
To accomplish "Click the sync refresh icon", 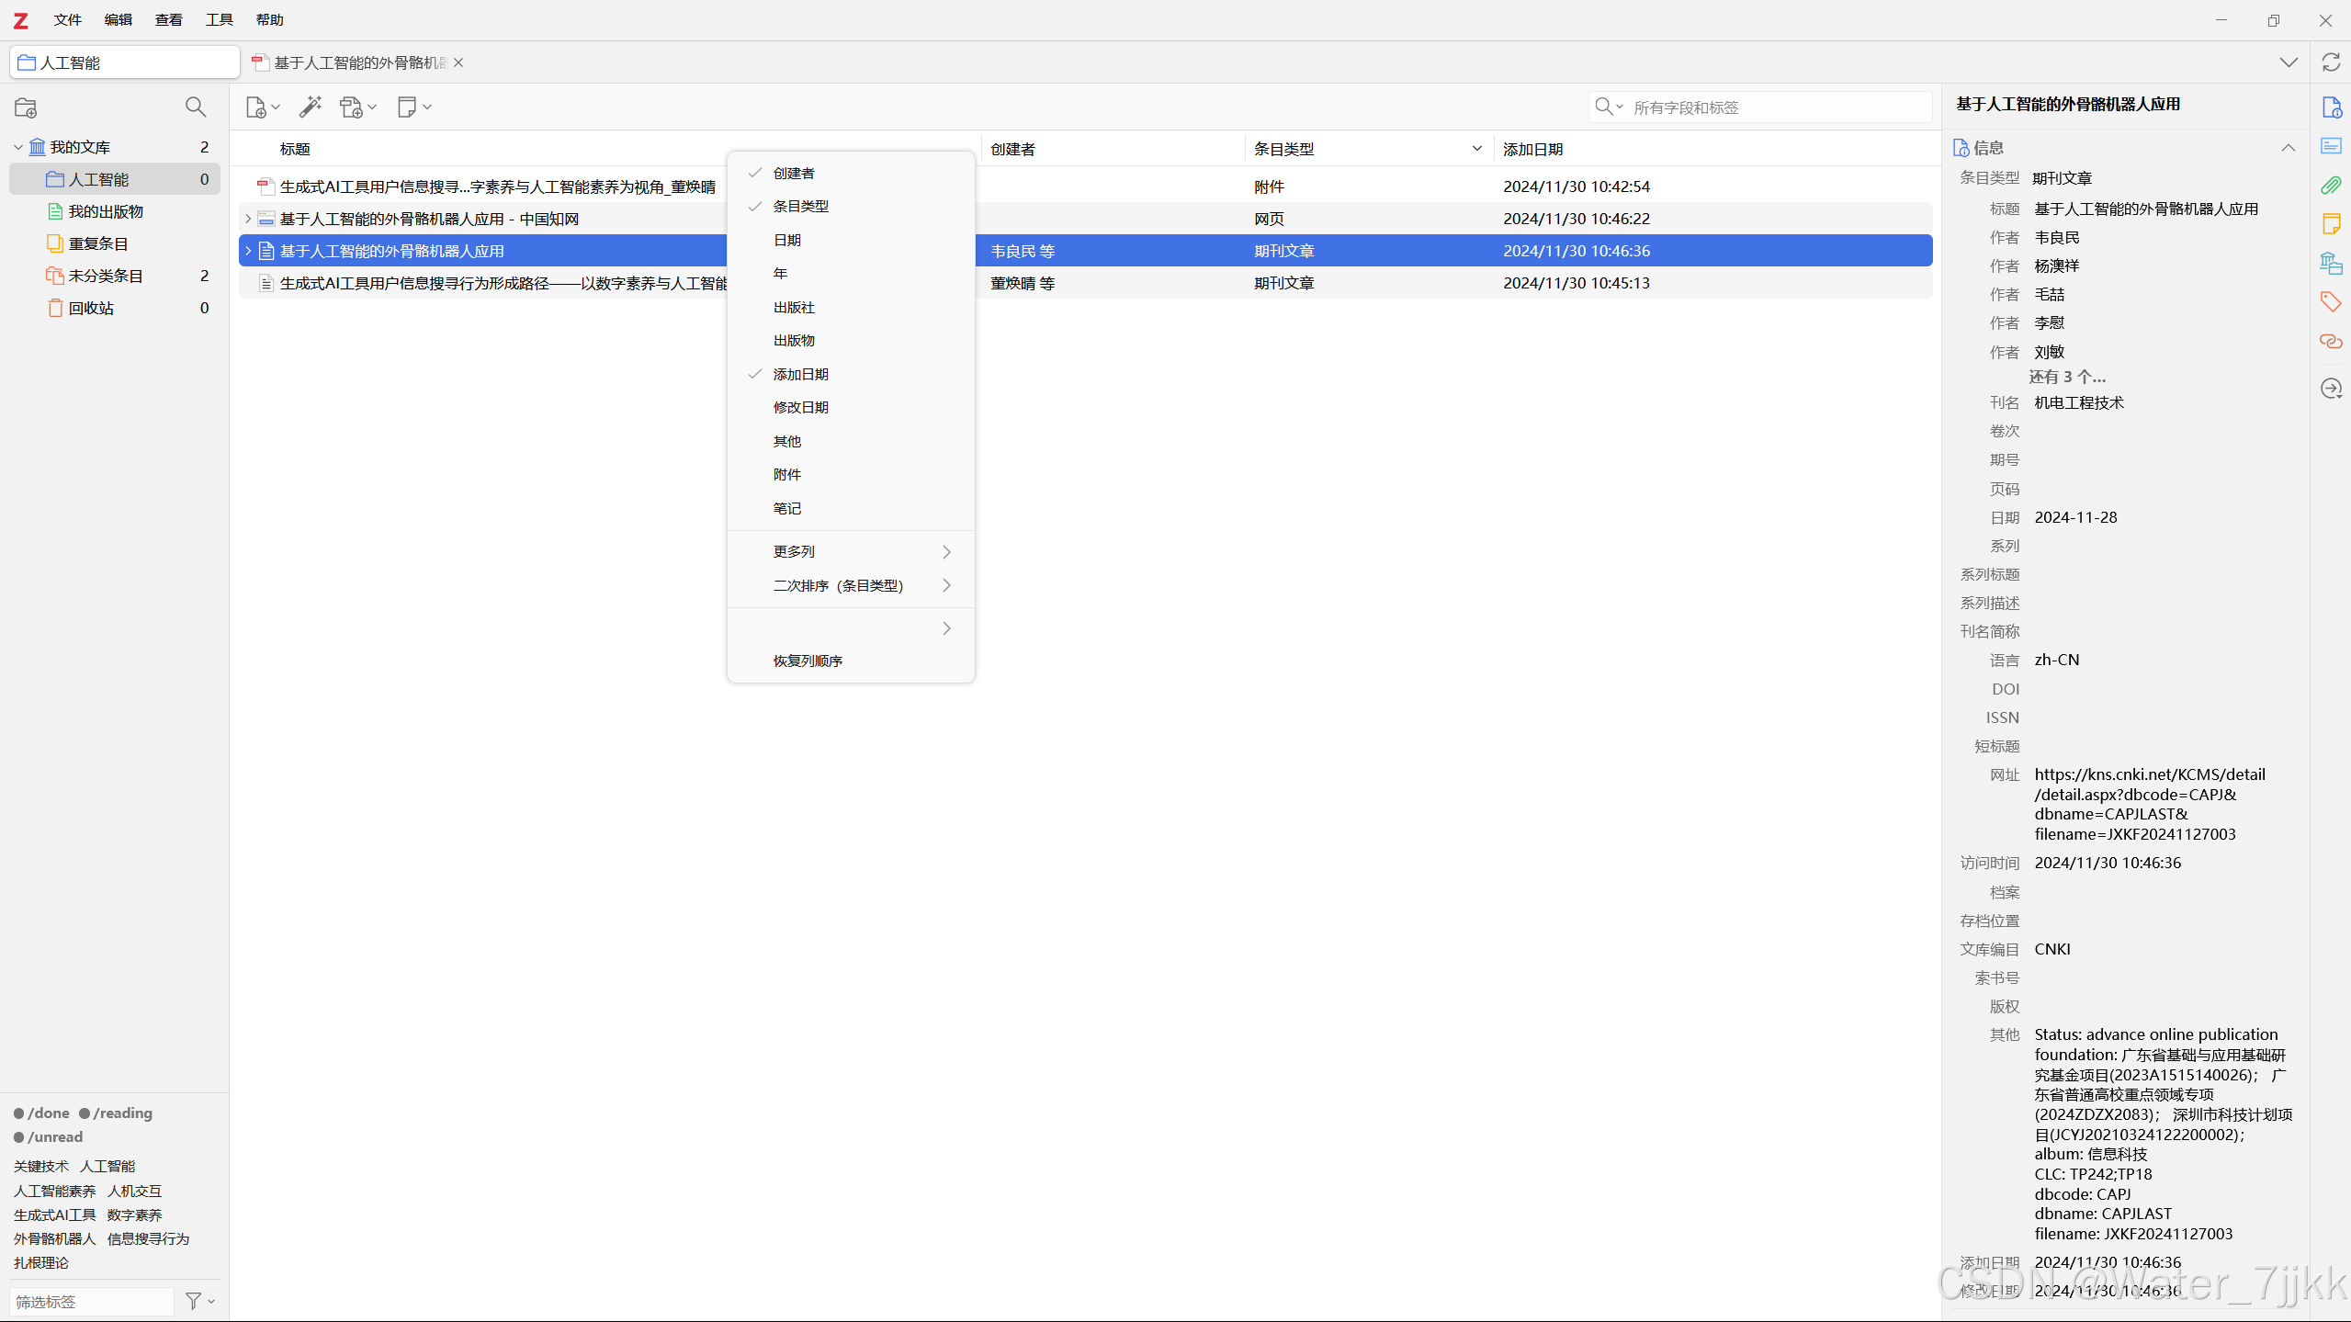I will 2331,62.
